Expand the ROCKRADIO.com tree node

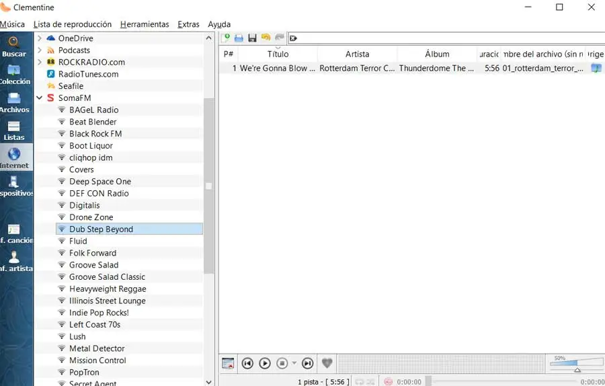coord(40,62)
